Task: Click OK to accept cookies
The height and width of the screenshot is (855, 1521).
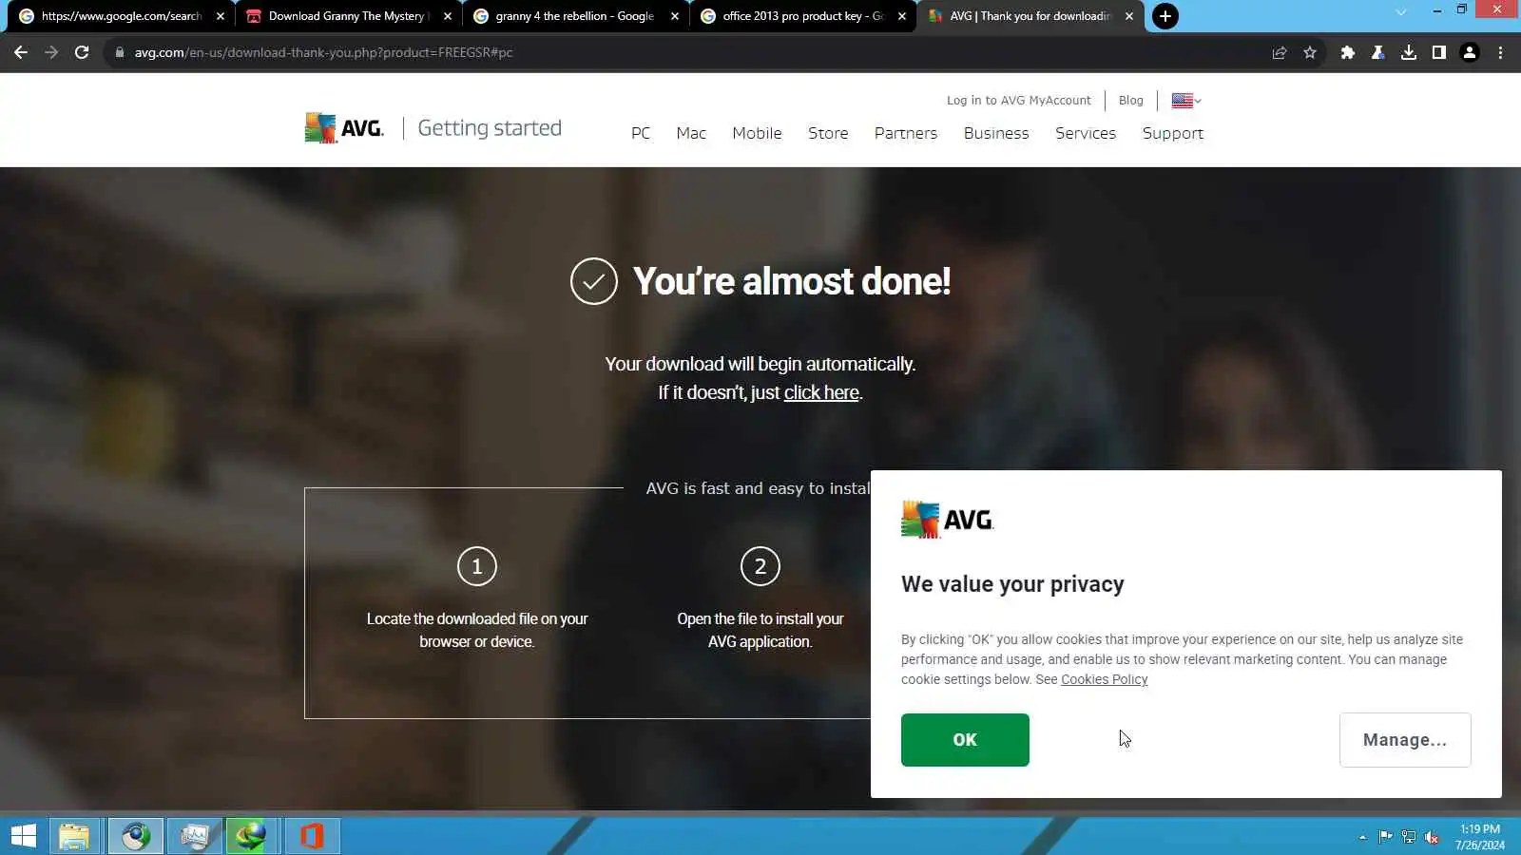Action: [965, 740]
